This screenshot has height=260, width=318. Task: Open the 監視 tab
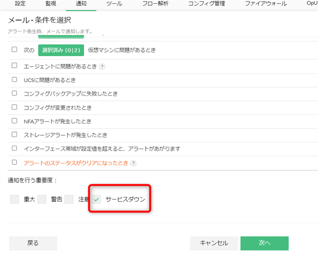[51, 4]
